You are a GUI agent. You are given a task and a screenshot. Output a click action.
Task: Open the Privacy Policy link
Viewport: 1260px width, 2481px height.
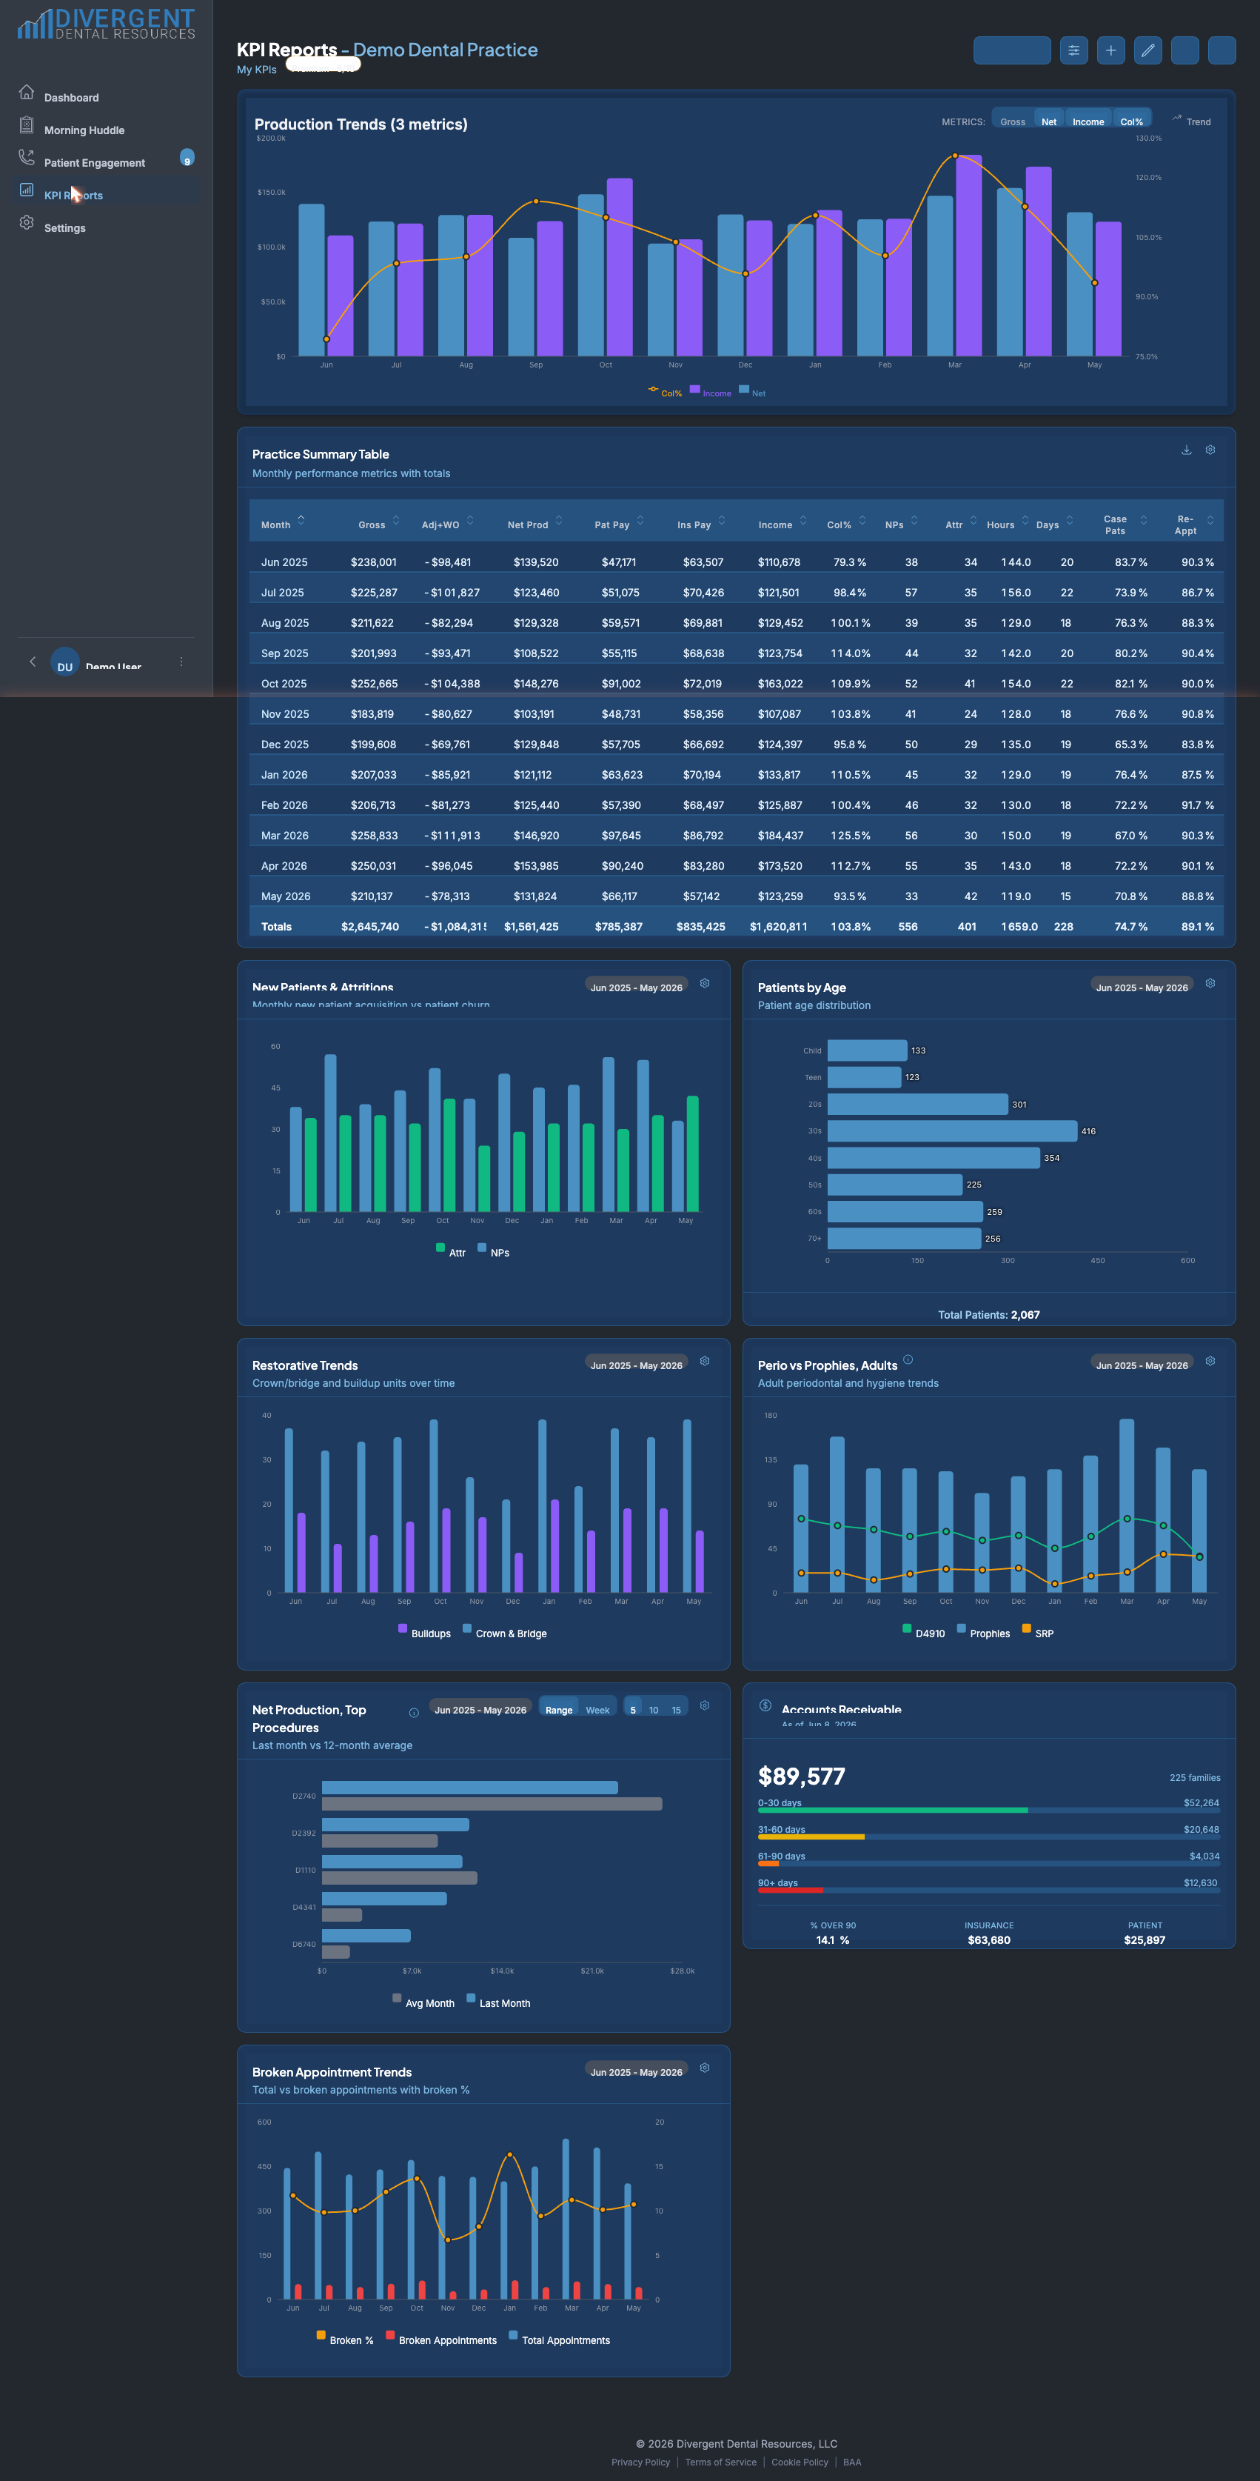click(640, 2462)
